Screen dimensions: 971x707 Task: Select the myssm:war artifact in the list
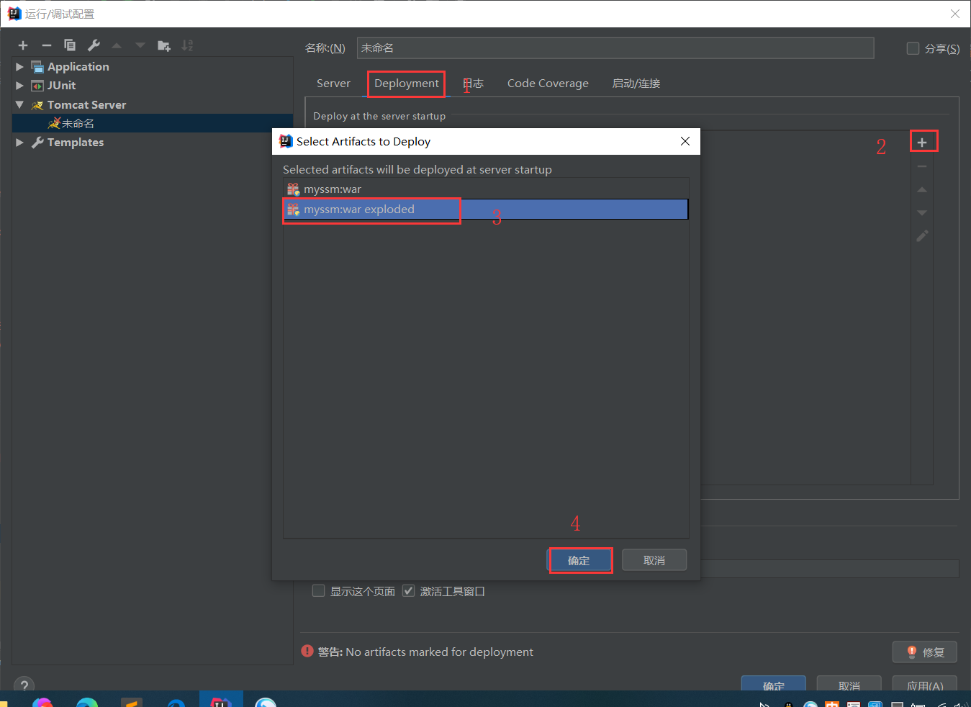[333, 189]
